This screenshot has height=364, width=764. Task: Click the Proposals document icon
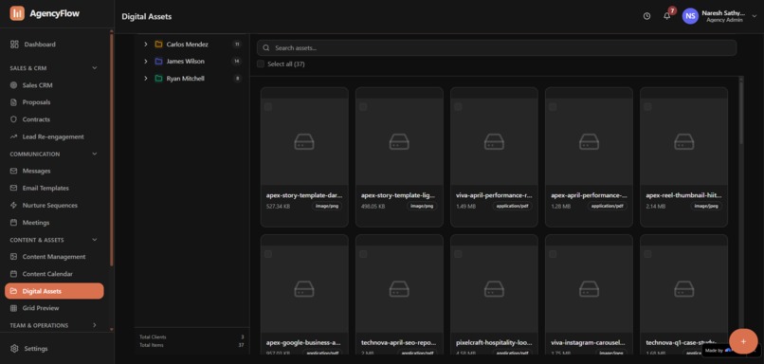[13, 102]
